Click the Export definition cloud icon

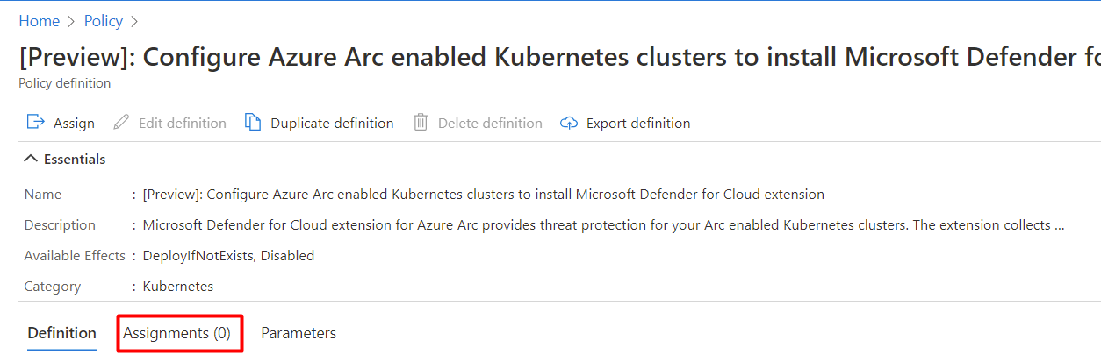[x=569, y=123]
